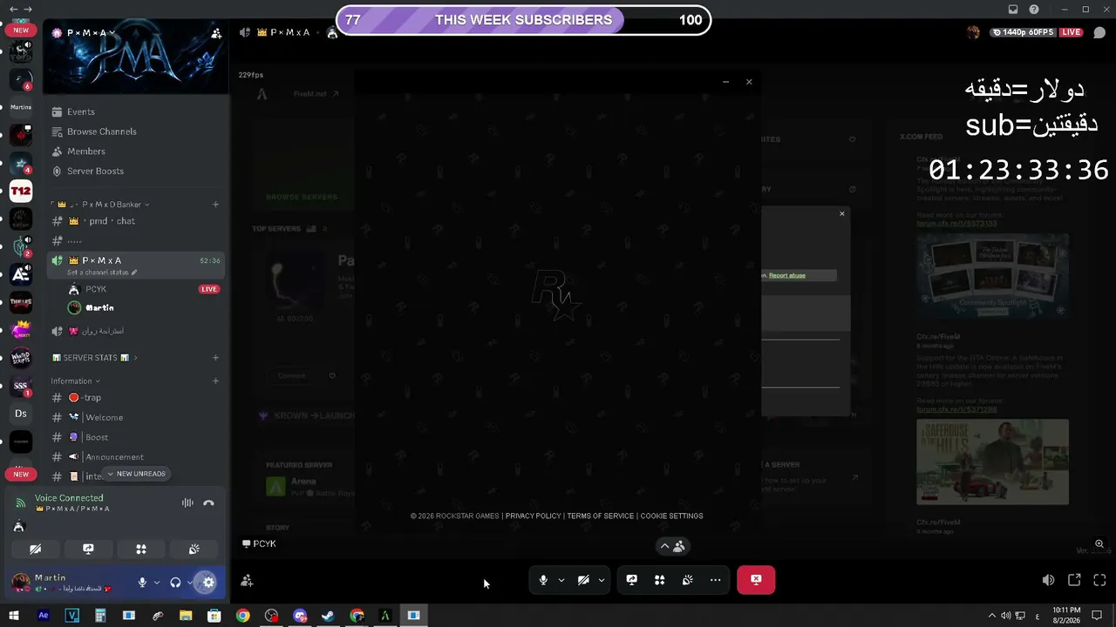Disconnect from voice with the hang-up icon
1116x627 pixels.
click(208, 502)
